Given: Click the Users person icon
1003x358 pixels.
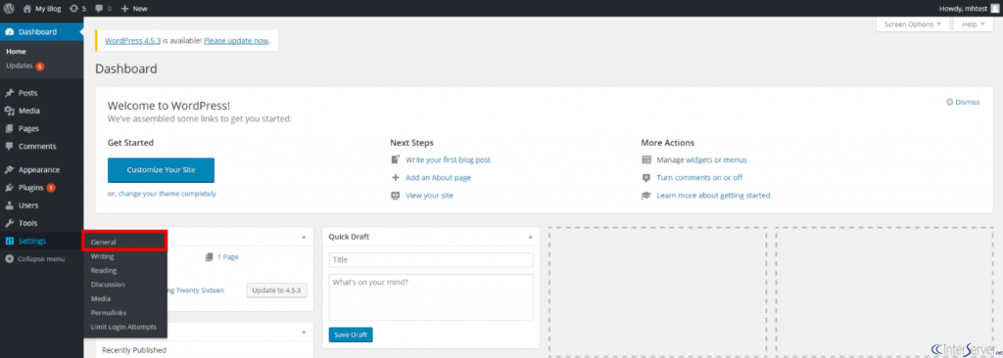Looking at the screenshot, I should [10, 205].
